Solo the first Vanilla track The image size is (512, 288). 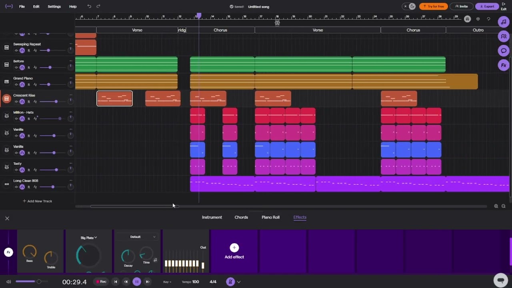click(22, 136)
